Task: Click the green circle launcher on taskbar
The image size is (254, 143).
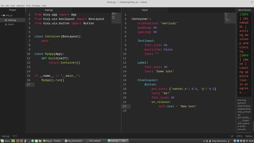Action: (33, 141)
